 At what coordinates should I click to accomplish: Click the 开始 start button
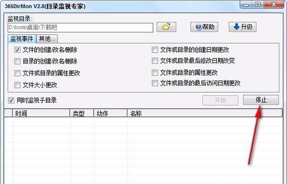click(220, 100)
